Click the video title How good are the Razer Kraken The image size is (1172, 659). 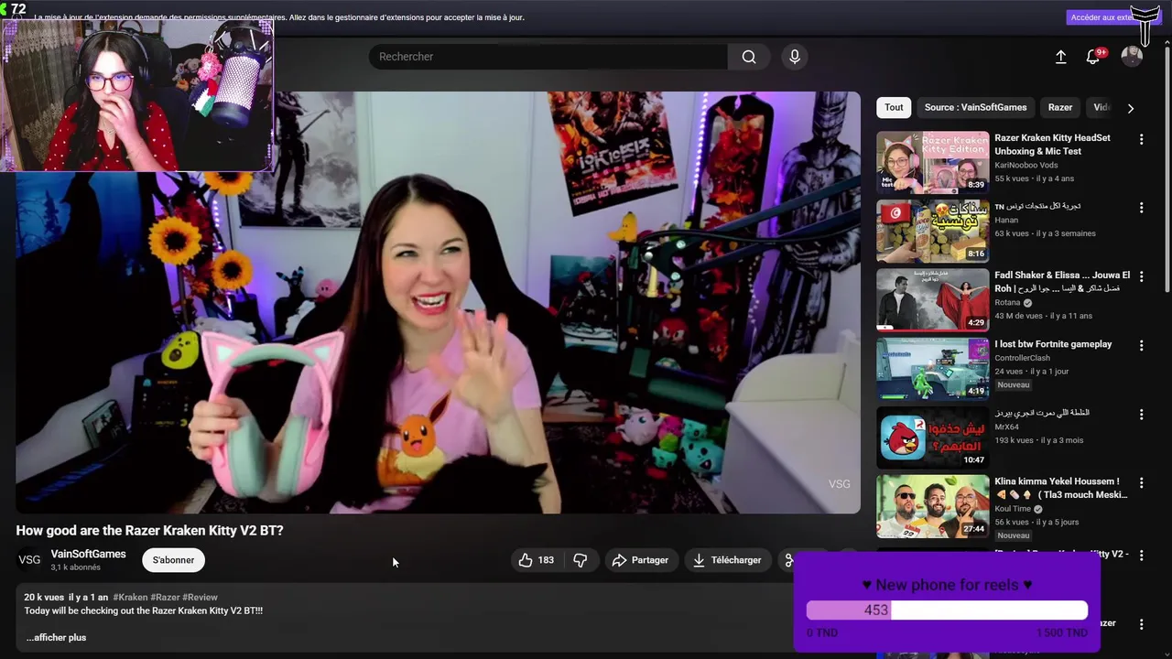click(149, 530)
